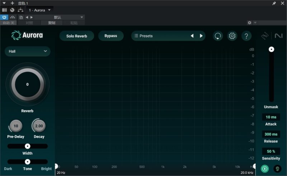Click the mixer columns icon
Image resolution: width=287 pixels, height=176 pixels.
[x=4, y=10]
